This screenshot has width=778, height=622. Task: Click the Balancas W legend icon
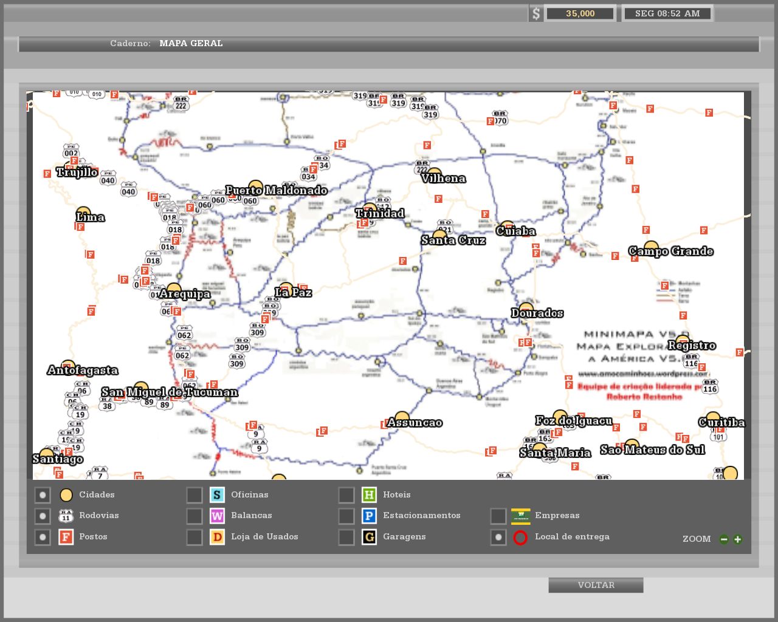[x=217, y=516]
